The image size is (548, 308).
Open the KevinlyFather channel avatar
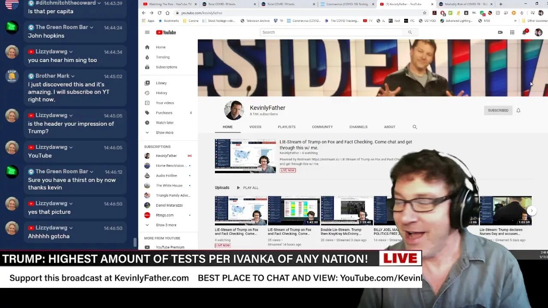click(234, 110)
